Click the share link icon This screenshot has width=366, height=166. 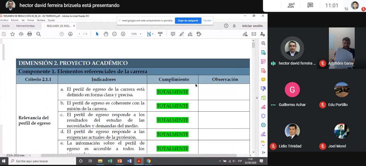click(x=245, y=34)
